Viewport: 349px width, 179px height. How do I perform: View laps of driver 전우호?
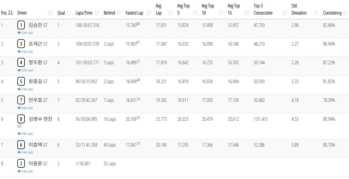25,108
